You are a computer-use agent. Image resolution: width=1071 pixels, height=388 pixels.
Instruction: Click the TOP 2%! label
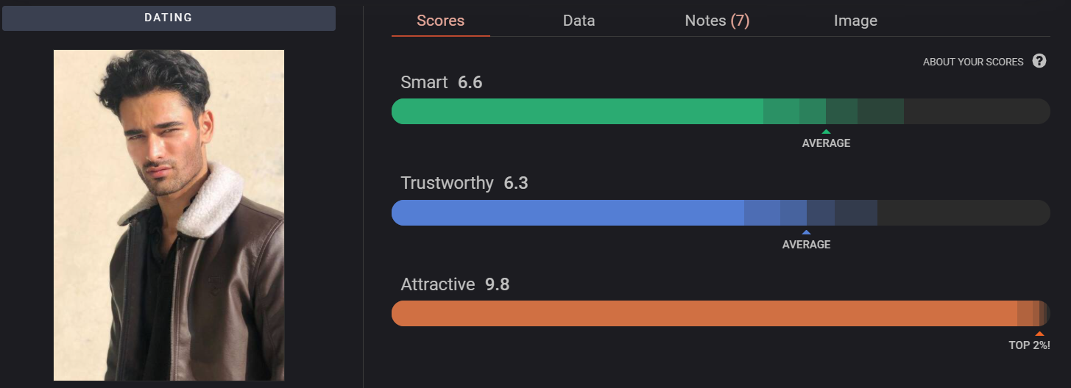pos(1029,345)
